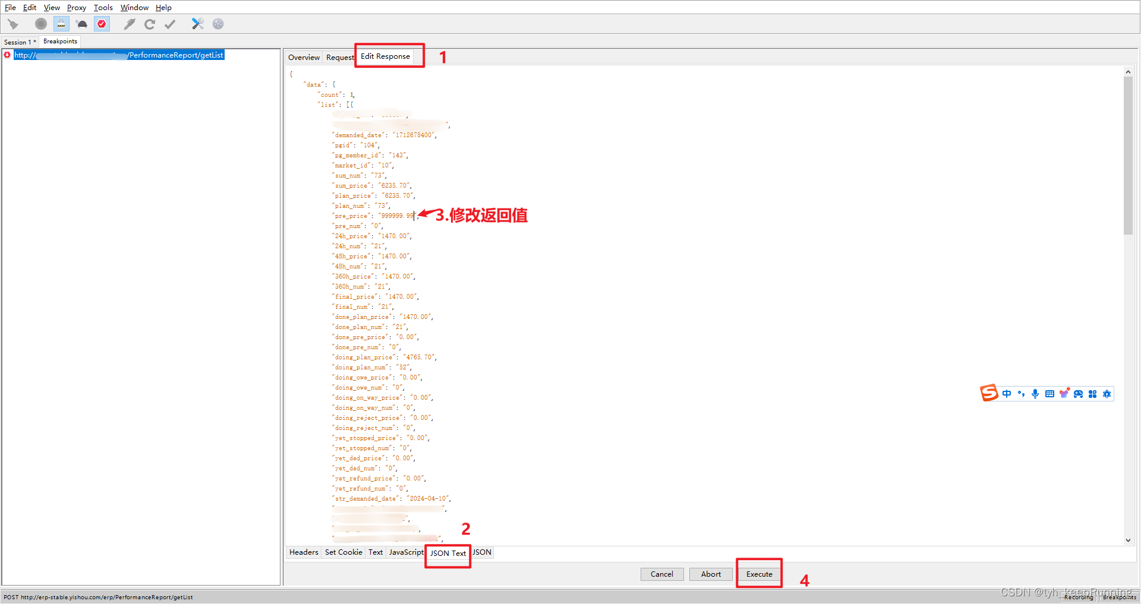The width and height of the screenshot is (1141, 604).
Task: Click the "count": 1 line
Action: pos(336,94)
